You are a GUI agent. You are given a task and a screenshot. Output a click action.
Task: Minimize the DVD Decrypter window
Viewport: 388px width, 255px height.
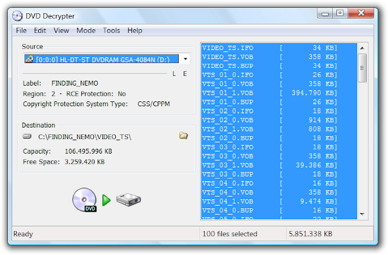point(325,13)
